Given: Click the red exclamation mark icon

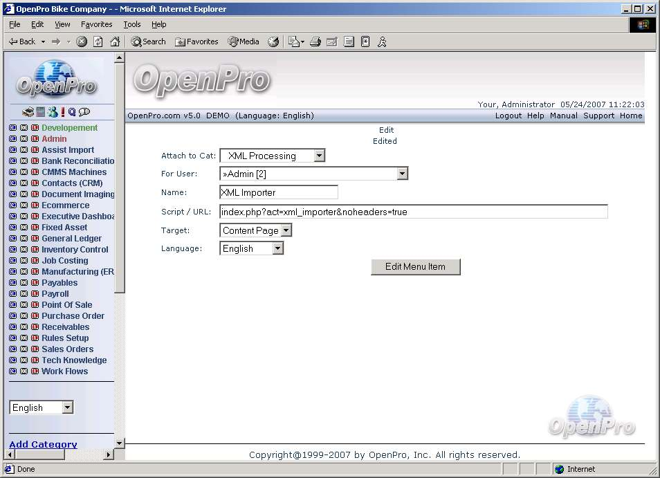Looking at the screenshot, I should pyautogui.click(x=62, y=112).
